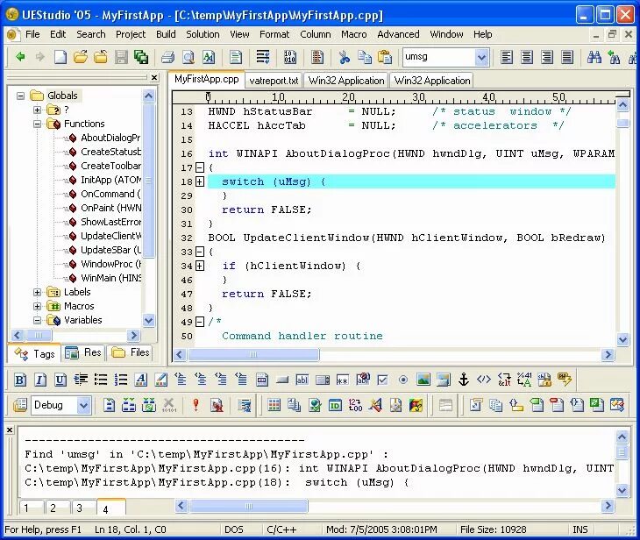Switch to the Res tab in the sidebar
The image size is (640, 540).
[83, 352]
